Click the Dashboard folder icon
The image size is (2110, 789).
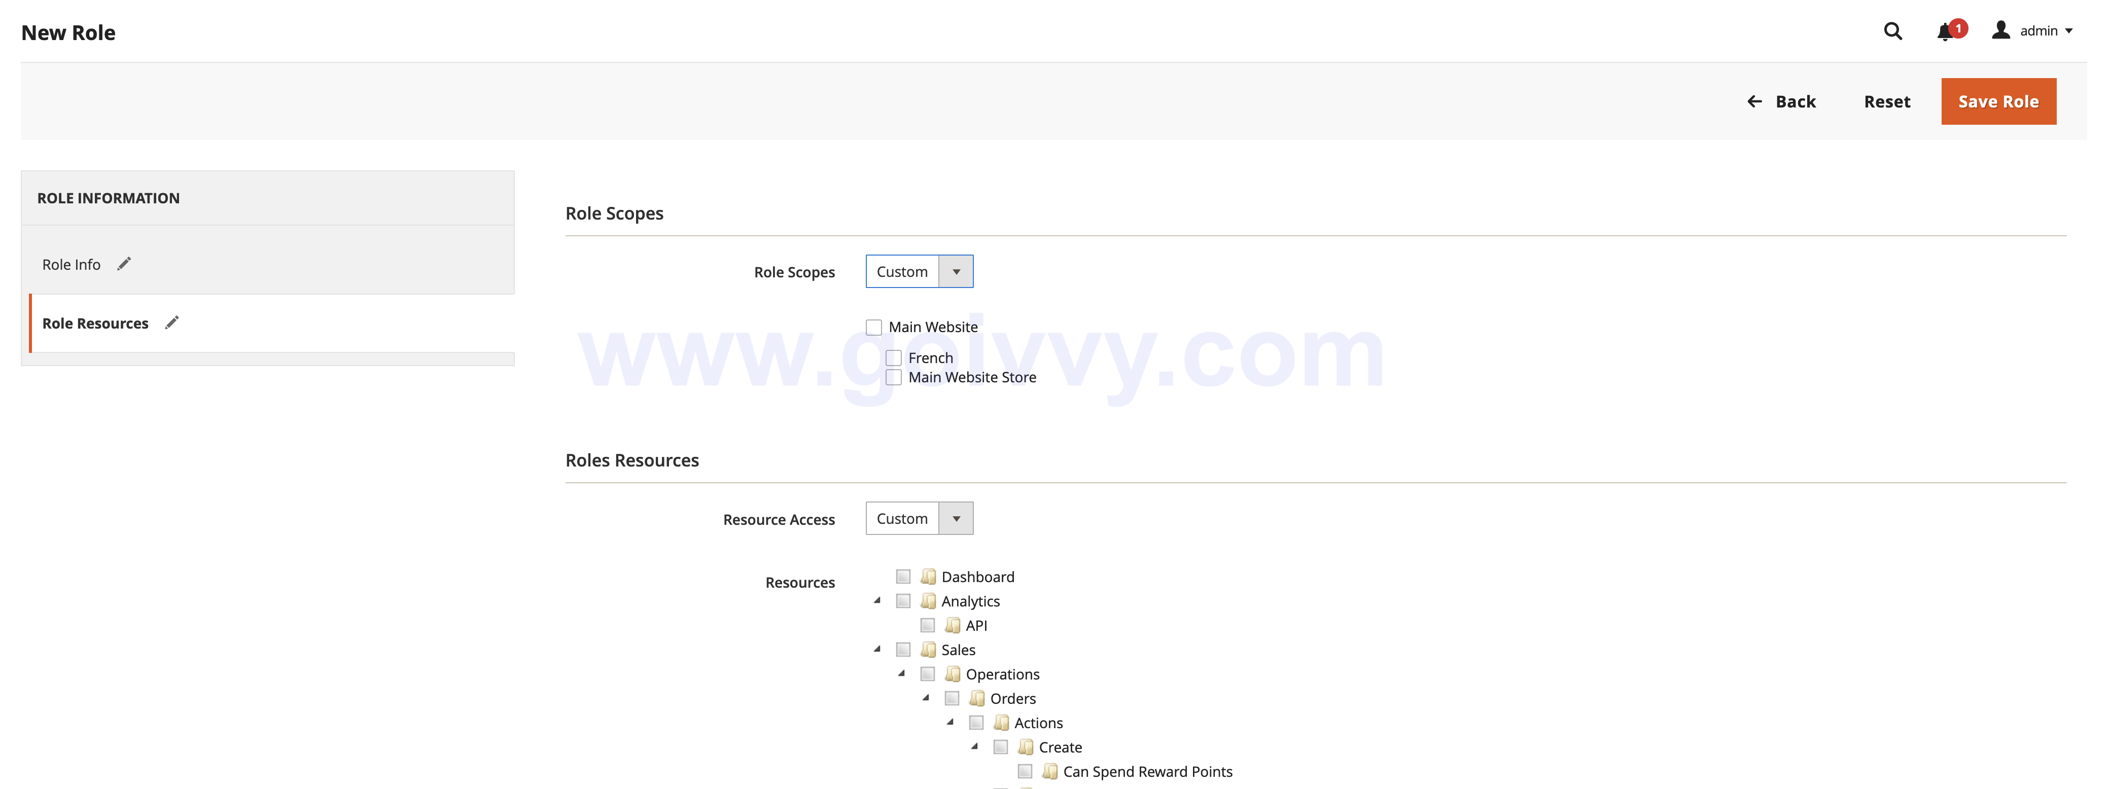pyautogui.click(x=928, y=576)
